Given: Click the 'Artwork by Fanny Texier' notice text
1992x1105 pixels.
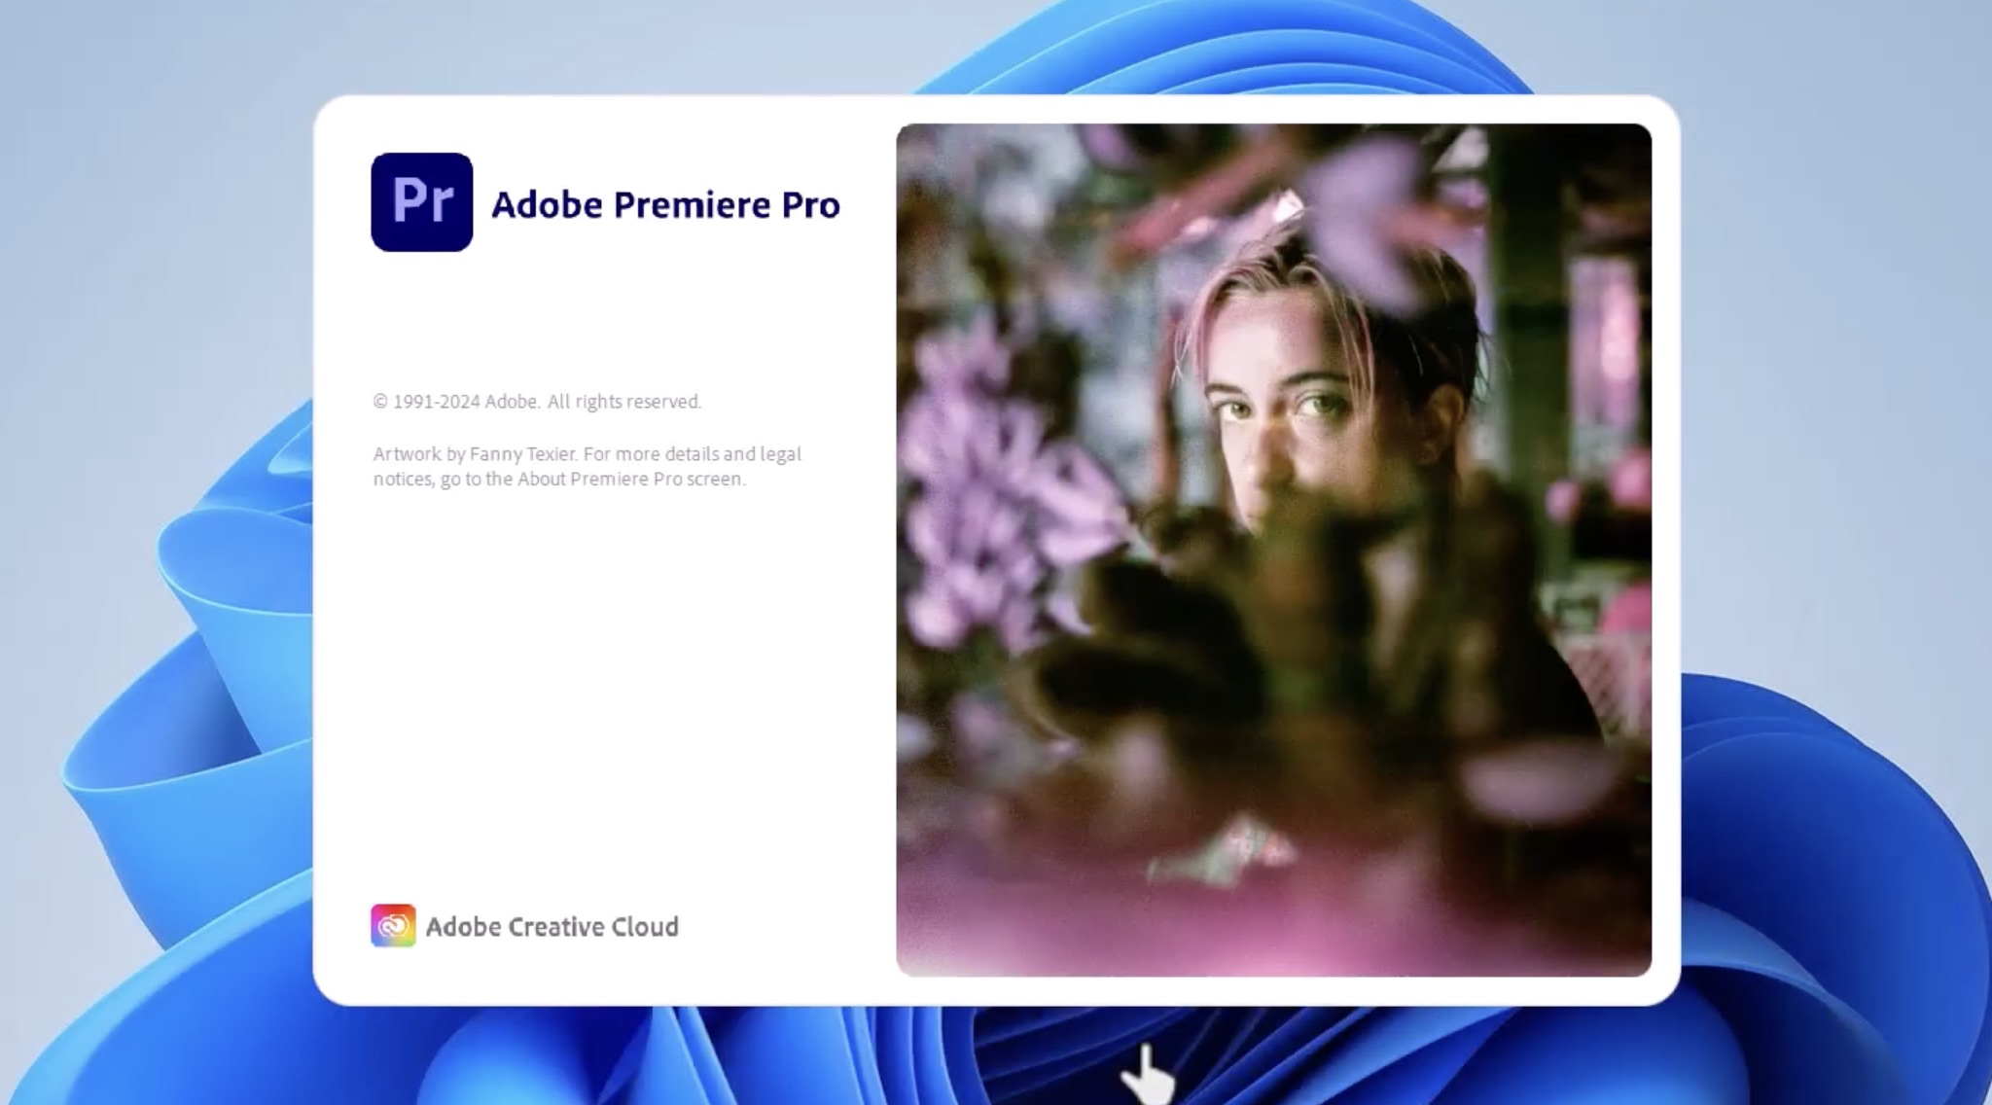Looking at the screenshot, I should click(x=587, y=466).
